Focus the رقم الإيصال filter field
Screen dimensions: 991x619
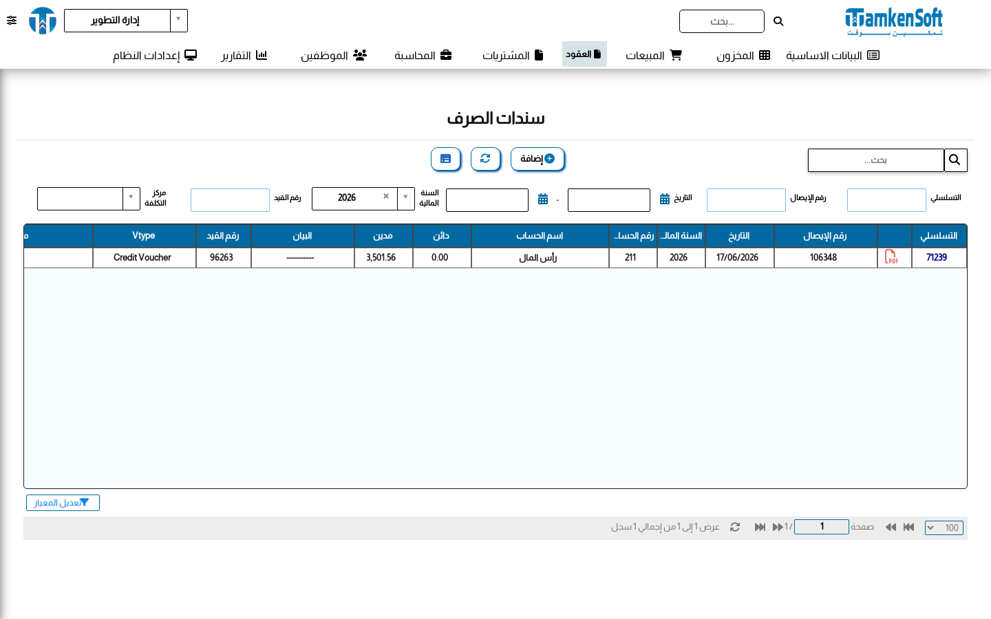[746, 200]
